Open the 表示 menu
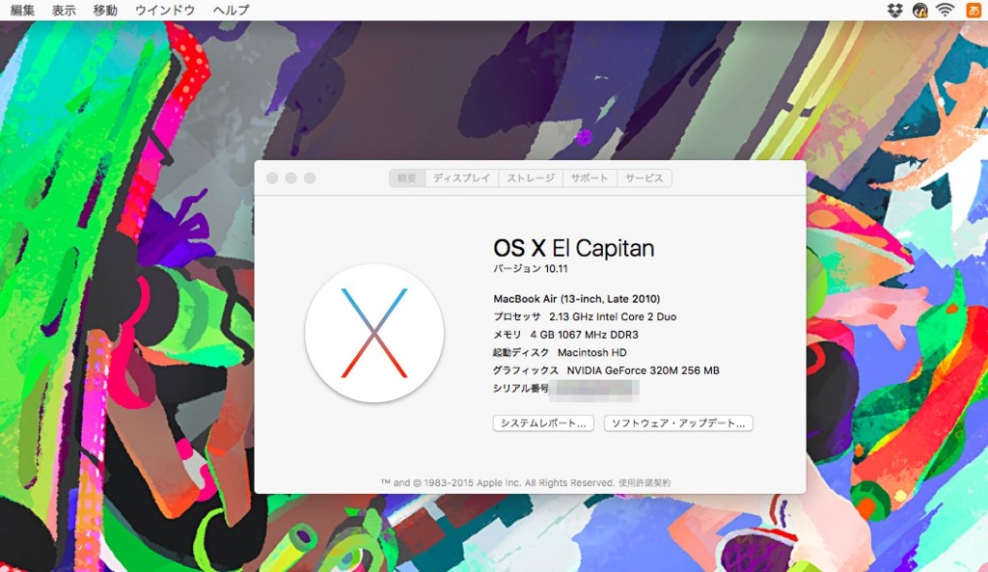The image size is (988, 572). click(64, 10)
